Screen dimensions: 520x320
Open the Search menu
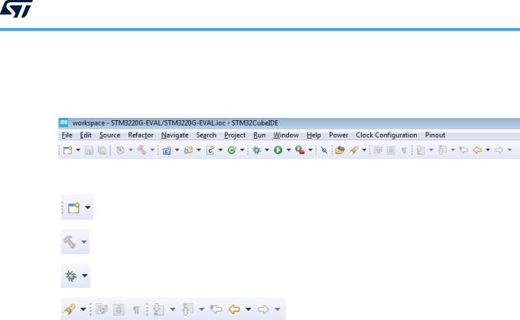point(206,135)
